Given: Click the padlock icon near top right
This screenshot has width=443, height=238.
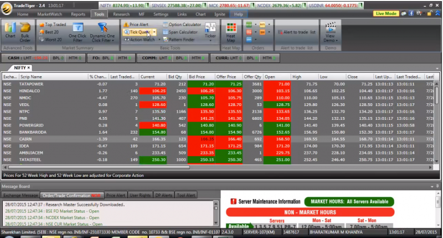Looking at the screenshot, I should pyautogui.click(x=430, y=13).
